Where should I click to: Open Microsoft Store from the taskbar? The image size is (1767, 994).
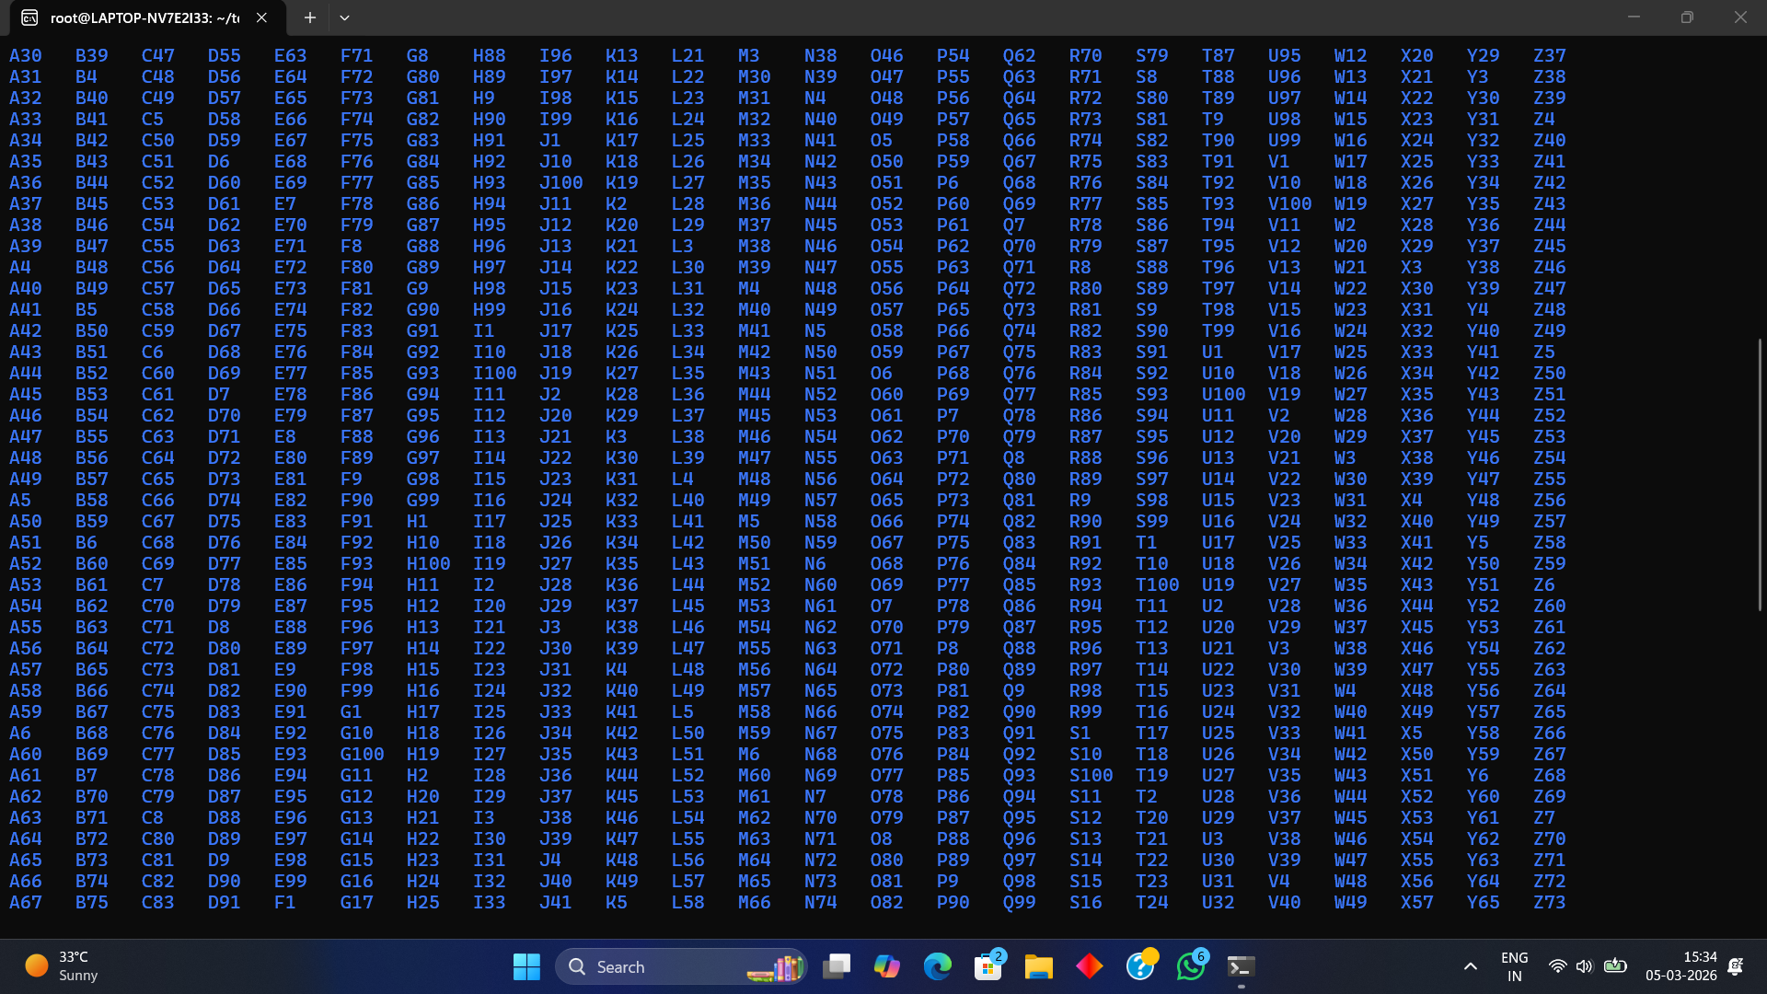[x=988, y=966]
